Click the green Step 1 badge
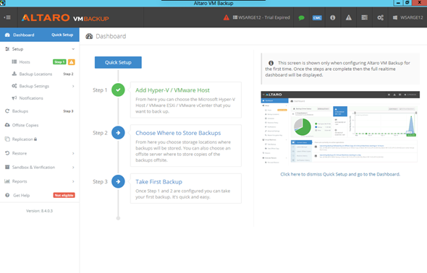427x273 pixels. pyautogui.click(x=59, y=62)
